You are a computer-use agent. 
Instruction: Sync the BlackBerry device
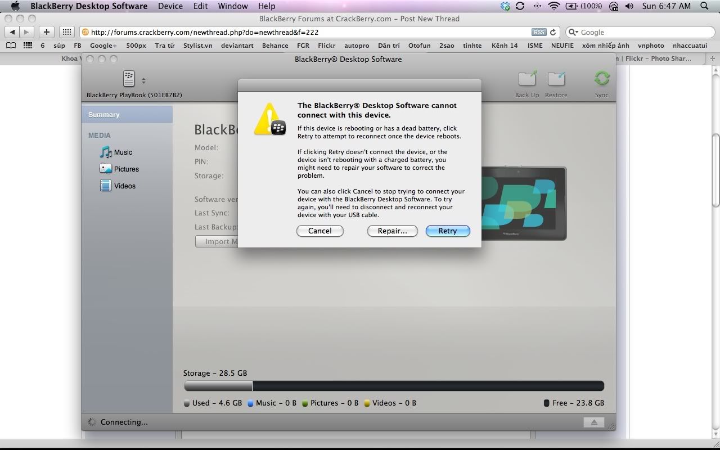pyautogui.click(x=602, y=84)
